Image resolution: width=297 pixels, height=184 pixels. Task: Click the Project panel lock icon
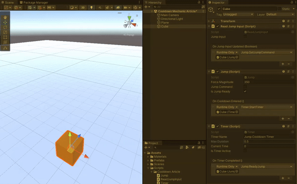[x=198, y=143]
